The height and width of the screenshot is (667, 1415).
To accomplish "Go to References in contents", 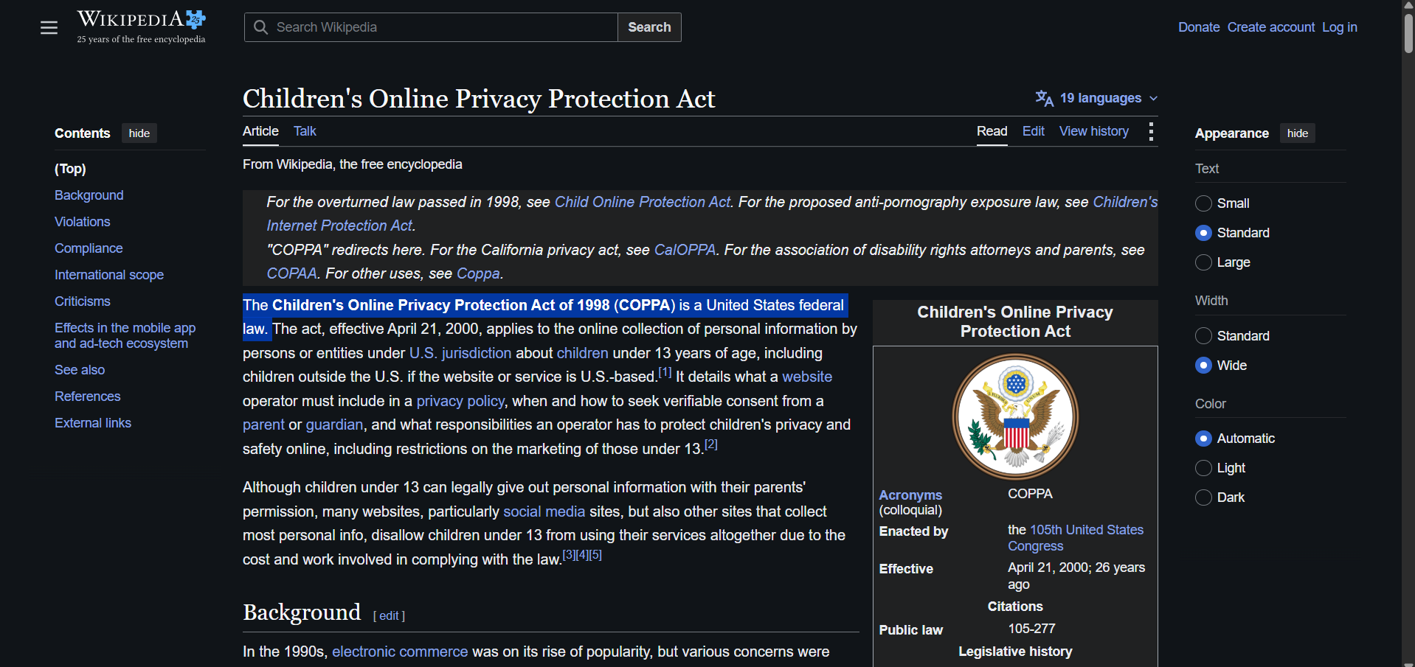I will [88, 397].
